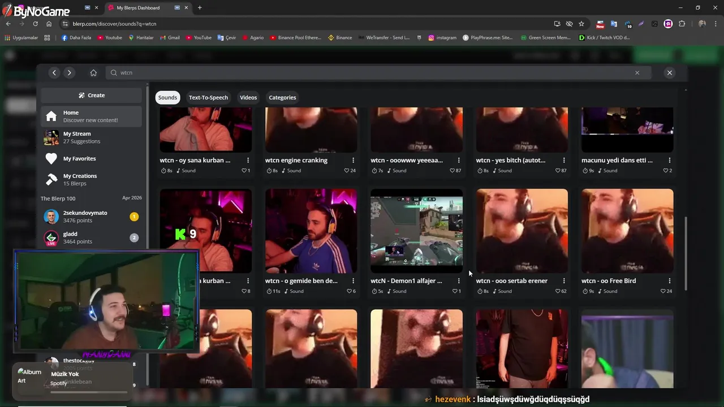Open options menu for wtcn - o gemide ben
724x407 pixels.
coord(353,281)
